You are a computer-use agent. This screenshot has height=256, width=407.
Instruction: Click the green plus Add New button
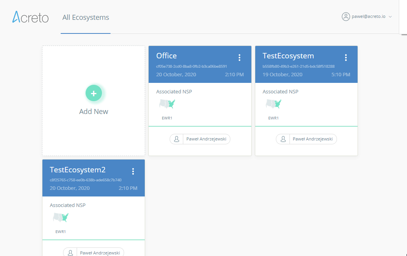pos(94,93)
